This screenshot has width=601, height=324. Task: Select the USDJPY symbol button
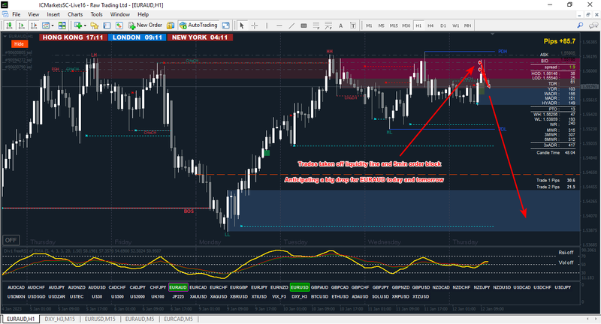[563, 287]
